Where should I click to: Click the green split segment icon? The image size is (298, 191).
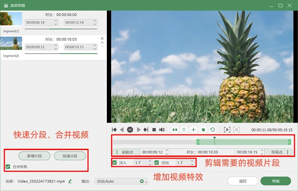pyautogui.click(x=175, y=130)
